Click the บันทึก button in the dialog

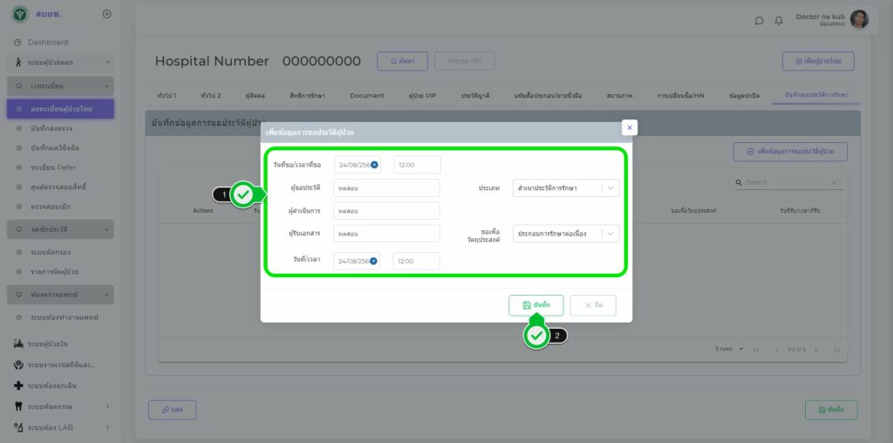[535, 305]
